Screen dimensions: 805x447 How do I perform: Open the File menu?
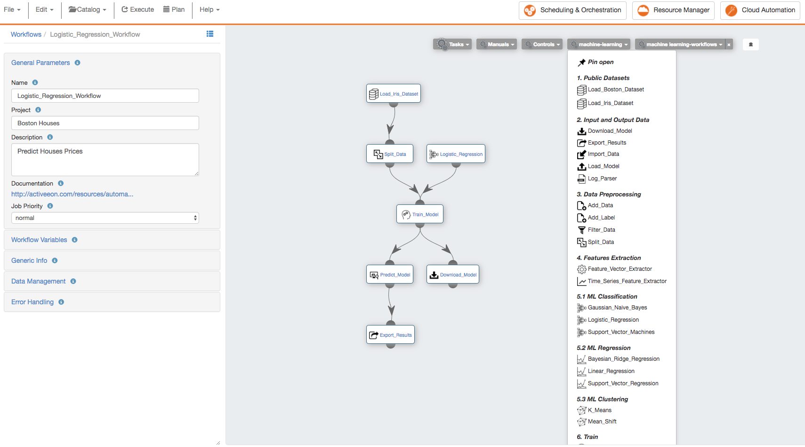(12, 9)
